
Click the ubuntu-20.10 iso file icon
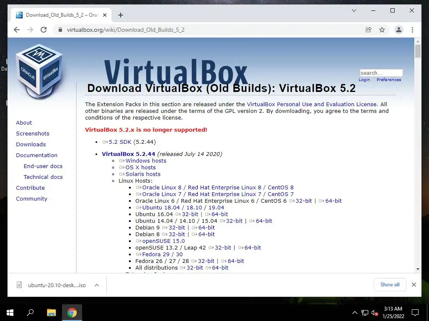[x=19, y=285]
